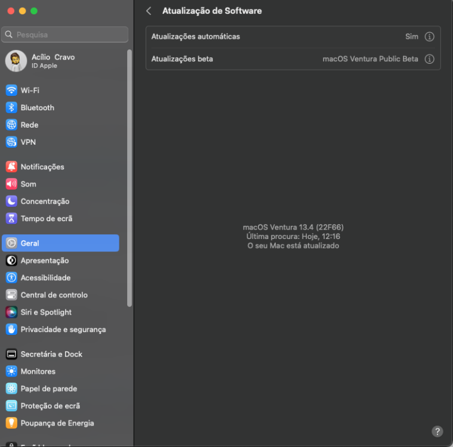The image size is (453, 447).
Task: Select the Acessibilidade label
Action: 45,278
